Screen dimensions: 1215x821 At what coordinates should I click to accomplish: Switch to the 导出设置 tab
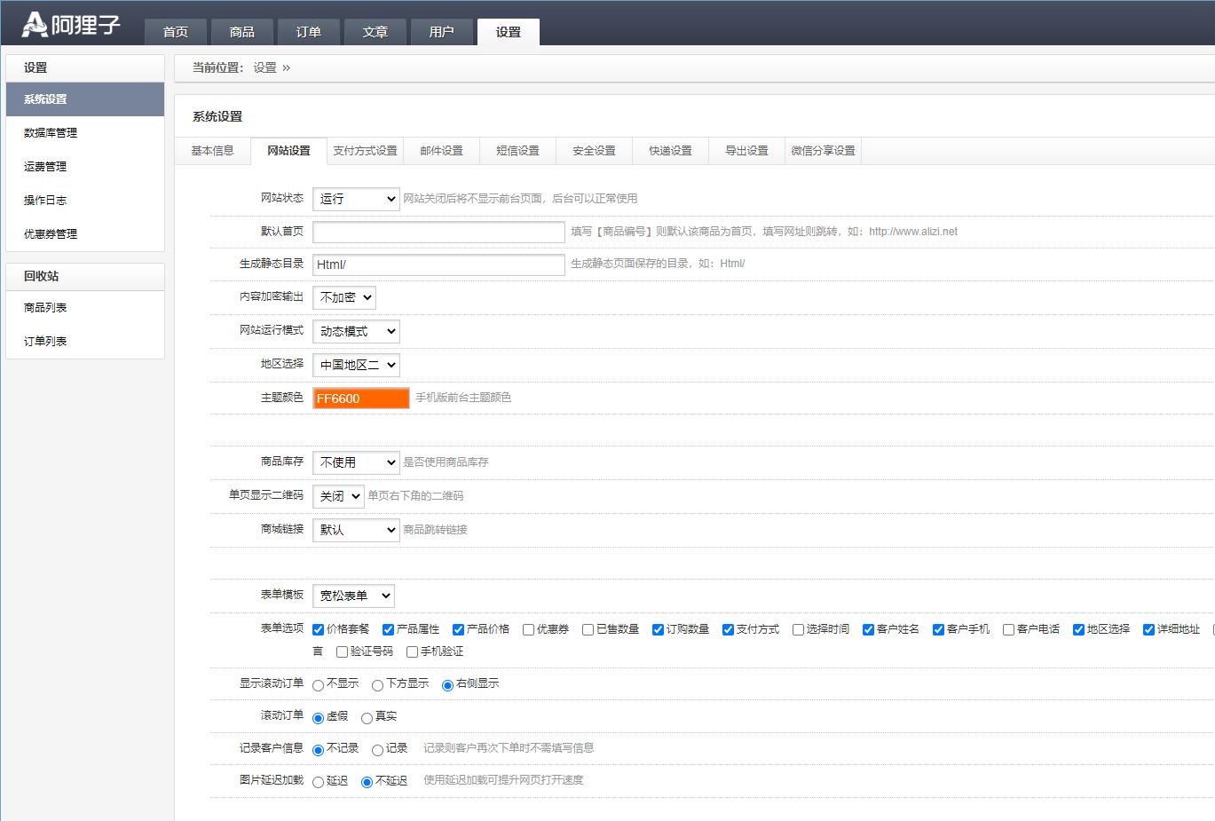pyautogui.click(x=747, y=151)
